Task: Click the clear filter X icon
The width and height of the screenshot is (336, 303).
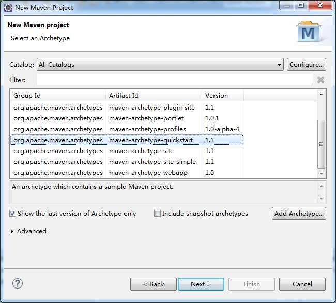Action: [x=320, y=80]
